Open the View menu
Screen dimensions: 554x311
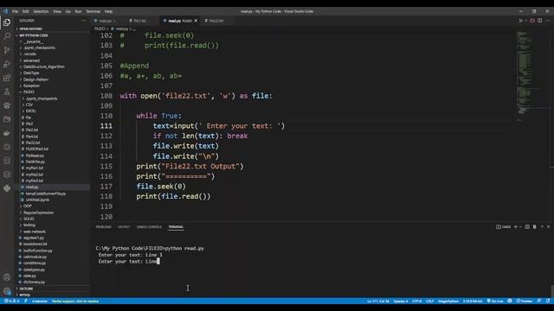point(57,11)
